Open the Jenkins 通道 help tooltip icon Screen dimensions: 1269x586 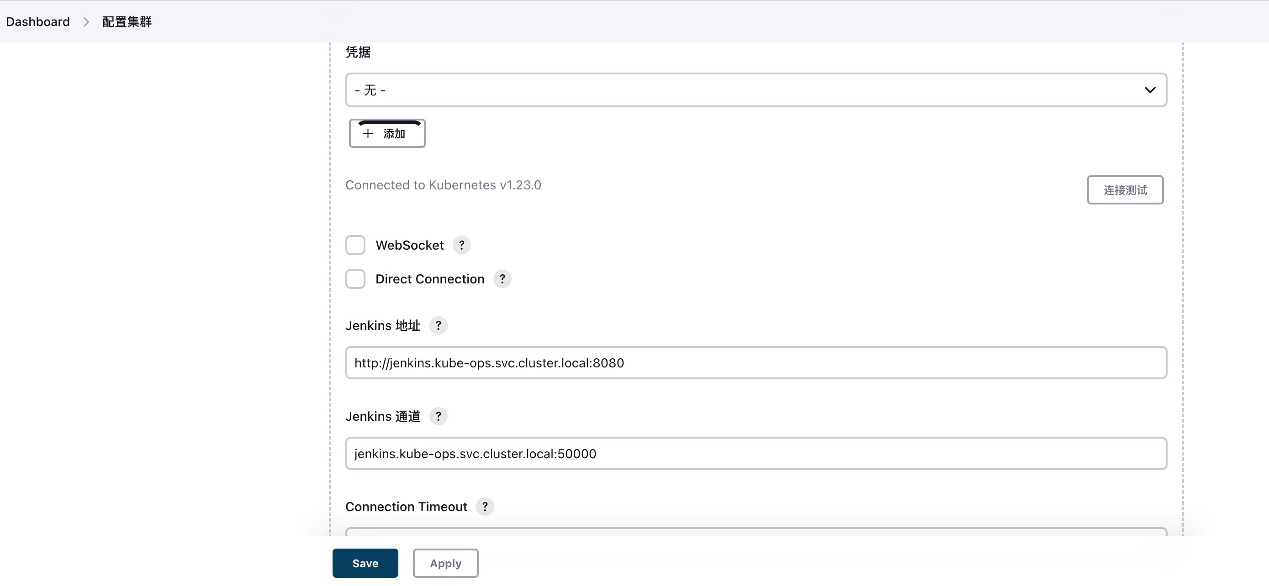click(x=439, y=416)
